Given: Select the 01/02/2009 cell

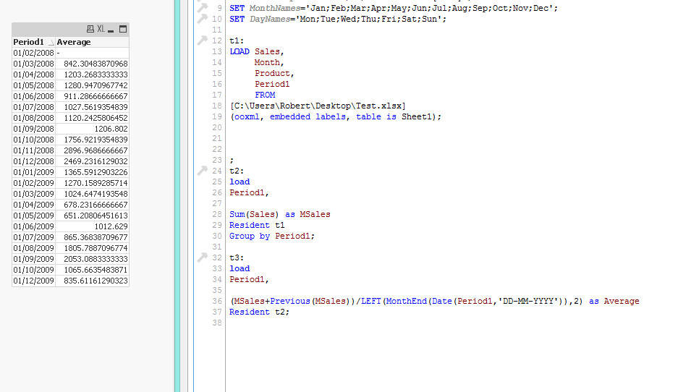Looking at the screenshot, I should click(34, 183).
